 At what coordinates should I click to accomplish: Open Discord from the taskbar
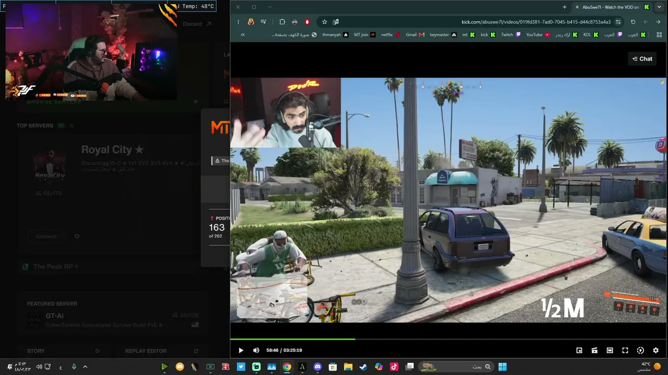[x=317, y=367]
